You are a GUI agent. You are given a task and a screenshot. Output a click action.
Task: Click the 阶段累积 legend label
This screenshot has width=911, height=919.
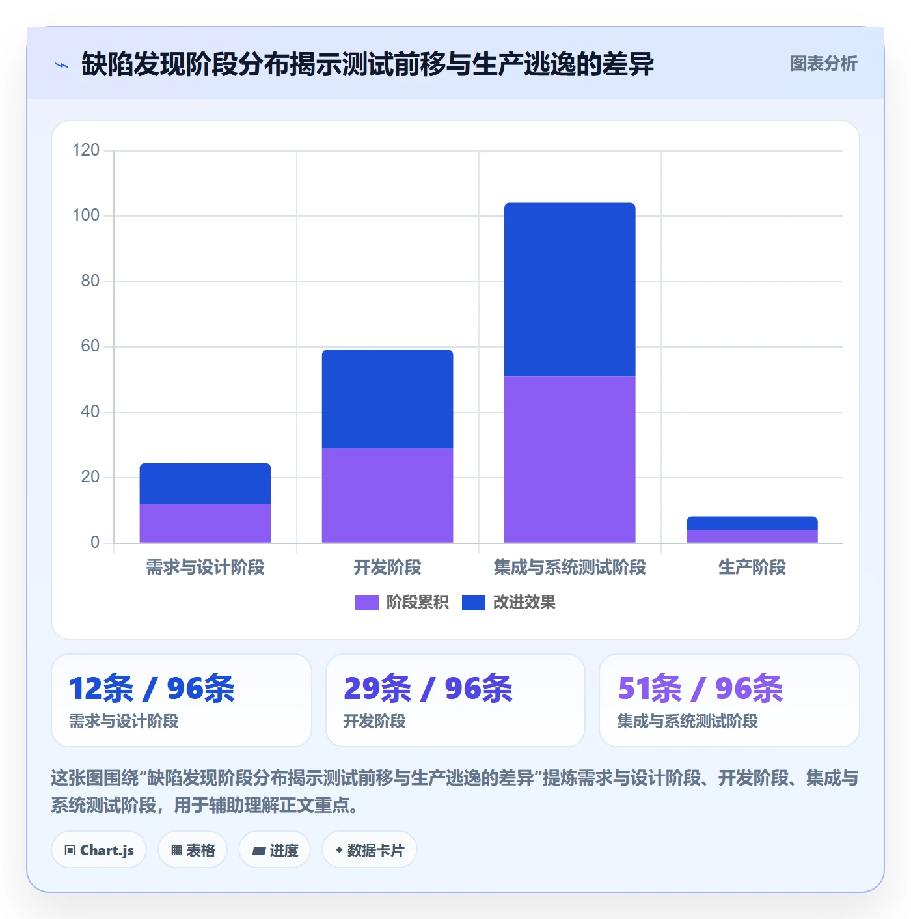[x=418, y=603]
